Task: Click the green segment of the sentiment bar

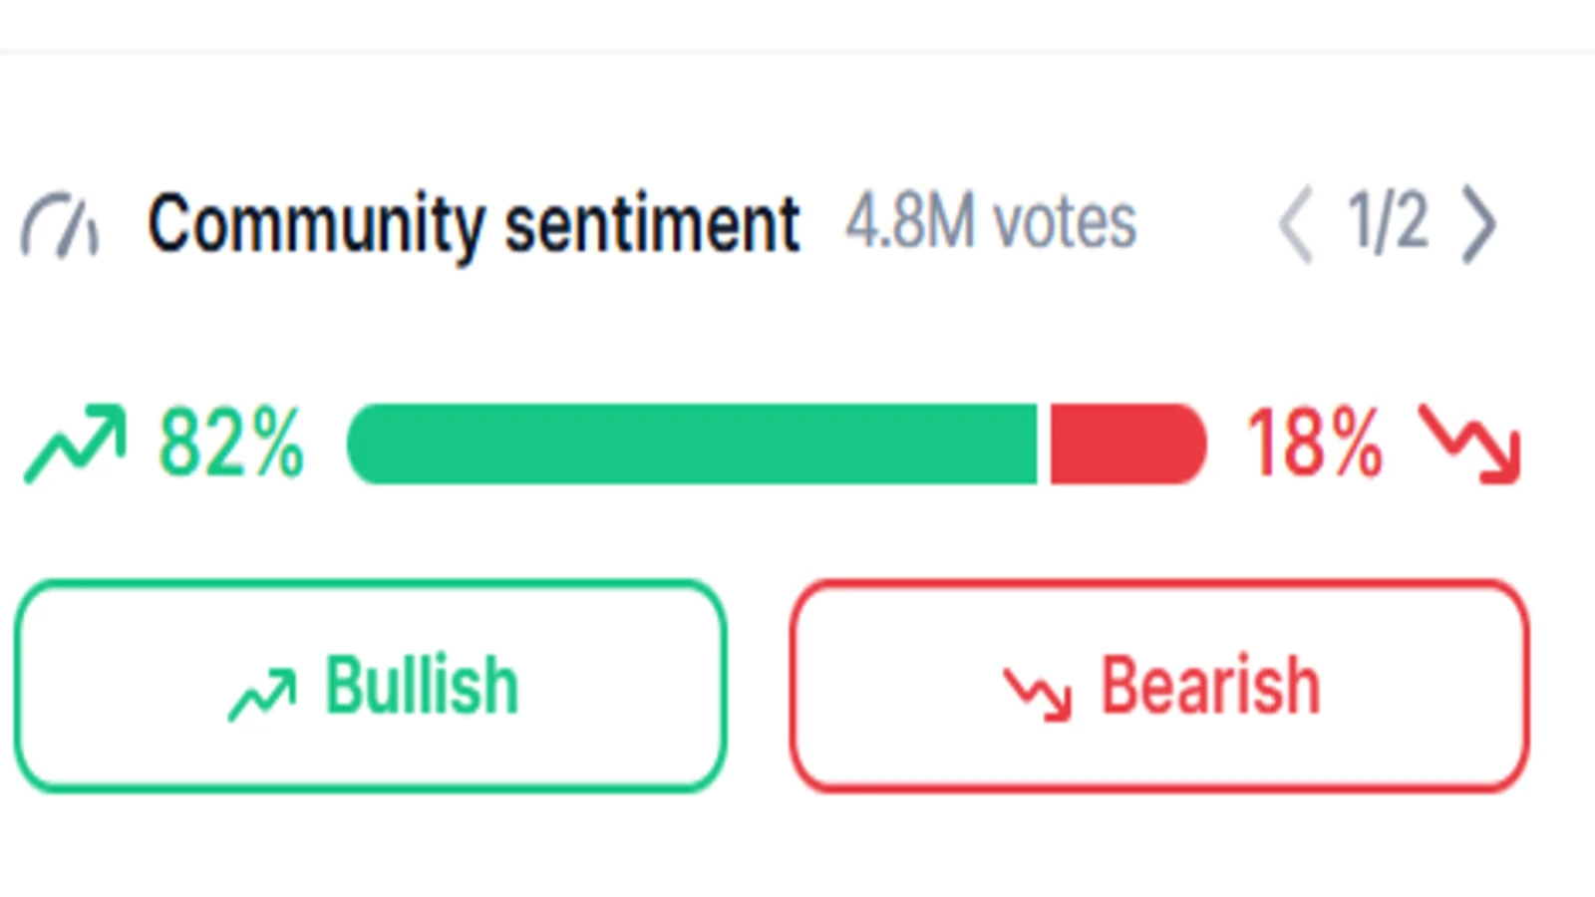Action: click(x=692, y=444)
